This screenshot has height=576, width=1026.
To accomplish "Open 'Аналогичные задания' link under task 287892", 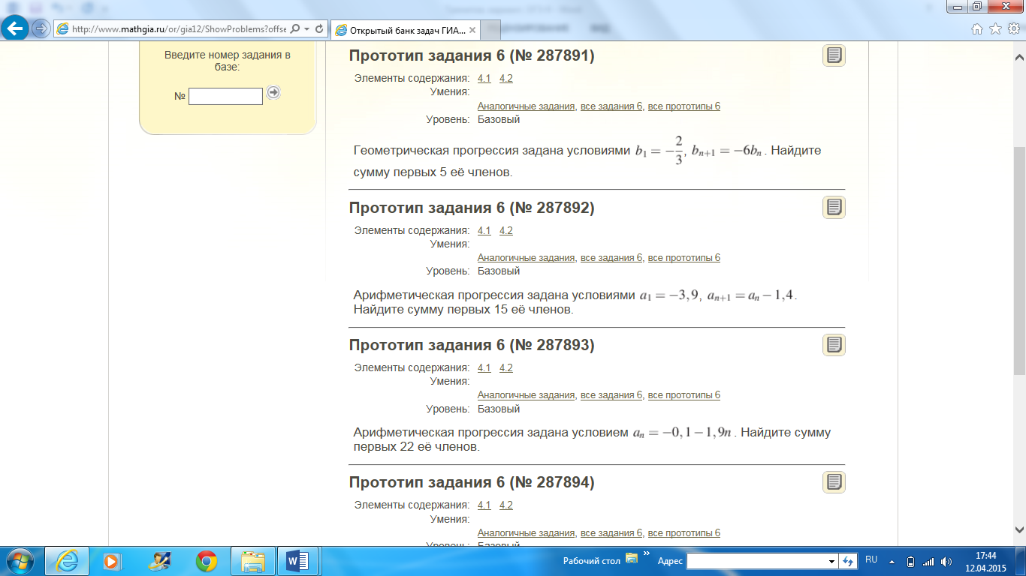I will (x=527, y=258).
